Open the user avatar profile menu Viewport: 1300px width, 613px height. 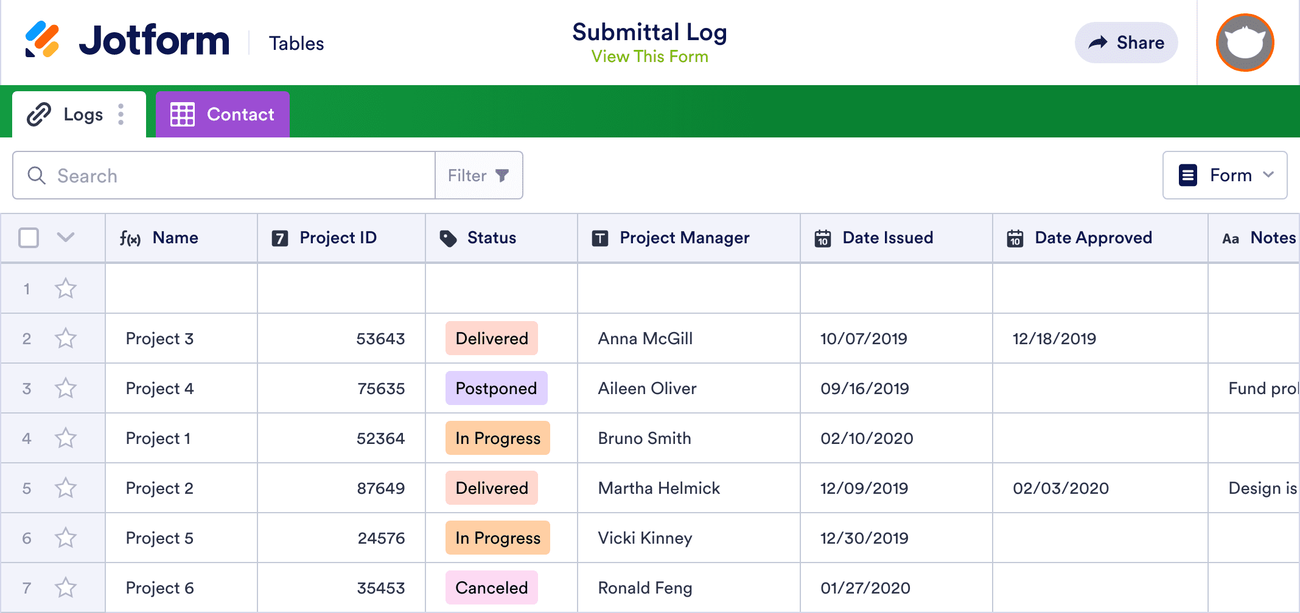tap(1245, 43)
